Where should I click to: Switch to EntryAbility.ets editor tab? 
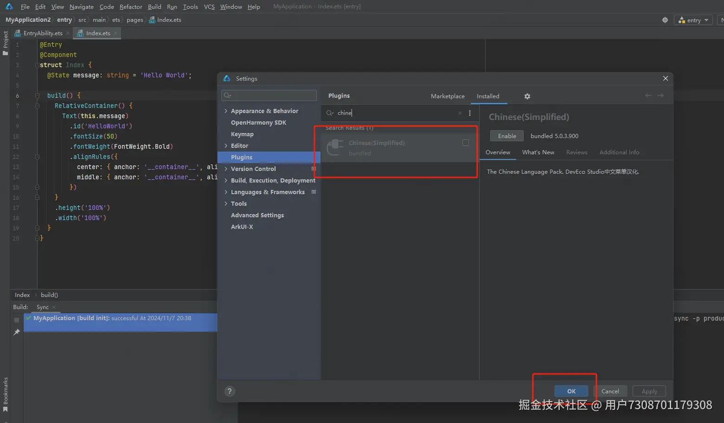(x=42, y=33)
